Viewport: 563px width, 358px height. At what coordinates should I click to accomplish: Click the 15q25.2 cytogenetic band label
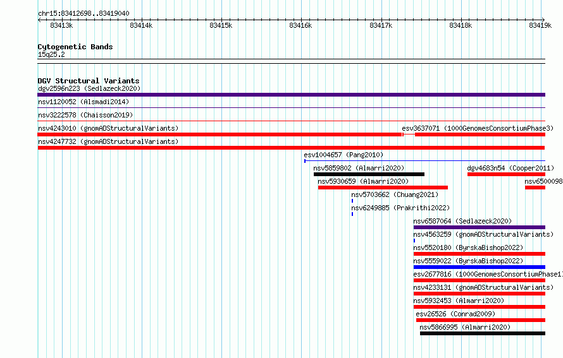pos(51,54)
